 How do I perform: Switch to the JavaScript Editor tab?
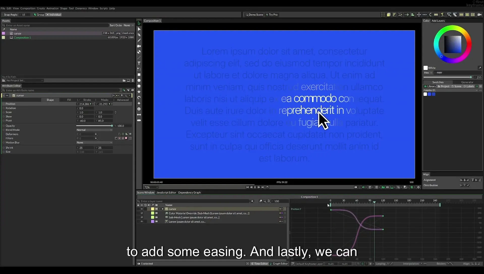tap(166, 193)
